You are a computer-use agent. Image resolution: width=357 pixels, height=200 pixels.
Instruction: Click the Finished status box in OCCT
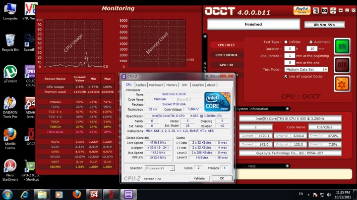(x=254, y=24)
